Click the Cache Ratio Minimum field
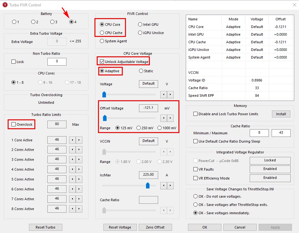The height and width of the screenshot is (233, 299). coord(259,133)
